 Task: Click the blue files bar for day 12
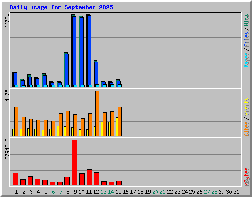coord(96,73)
